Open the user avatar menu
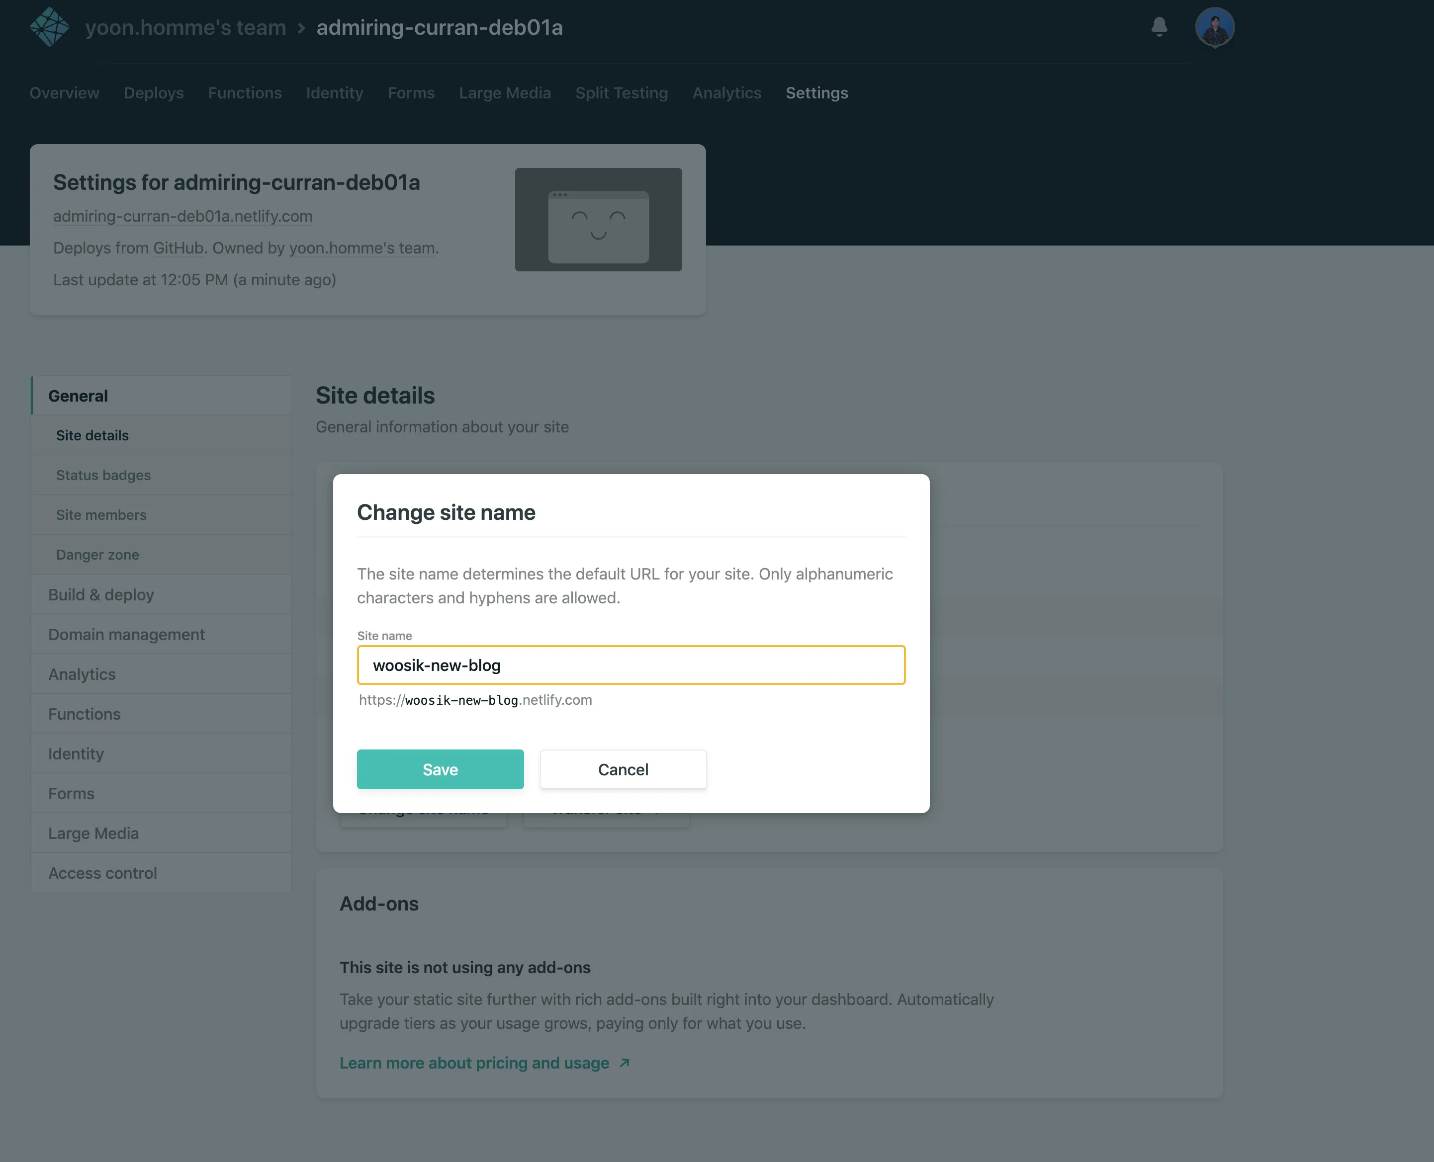1434x1162 pixels. coord(1214,27)
